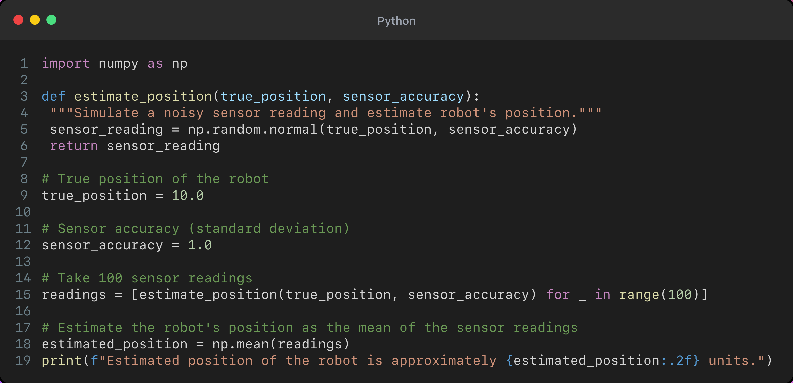Click the true_position parameter in def line
The height and width of the screenshot is (383, 793).
click(x=273, y=97)
